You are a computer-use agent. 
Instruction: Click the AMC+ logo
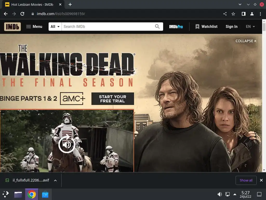coord(73,98)
